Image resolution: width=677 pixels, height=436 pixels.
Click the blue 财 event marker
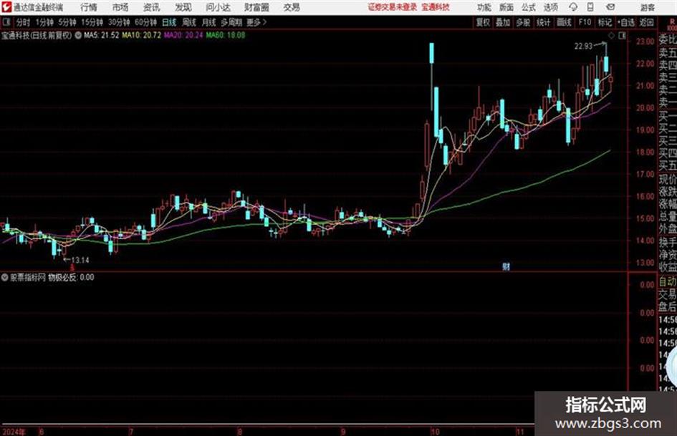tap(506, 267)
